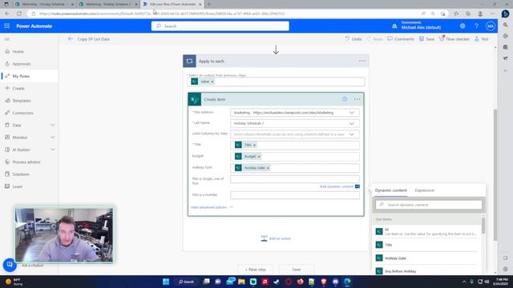The image size is (513, 288).
Task: Open File Explorer from the taskbar
Action: coord(241,282)
